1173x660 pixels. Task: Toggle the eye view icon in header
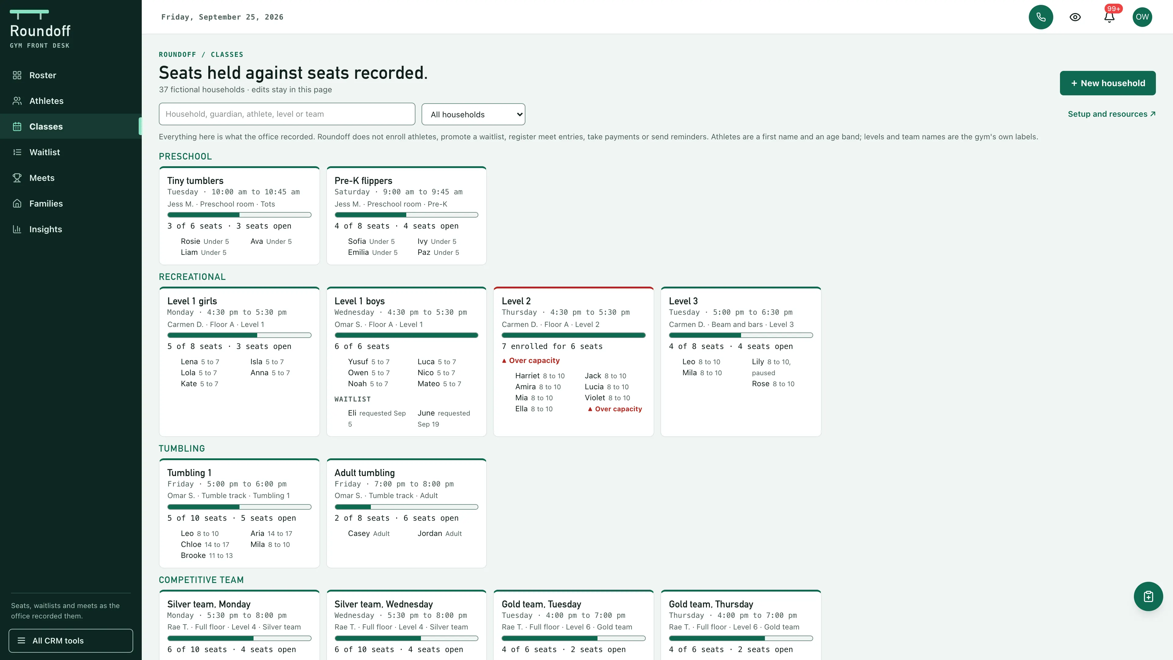1075,17
